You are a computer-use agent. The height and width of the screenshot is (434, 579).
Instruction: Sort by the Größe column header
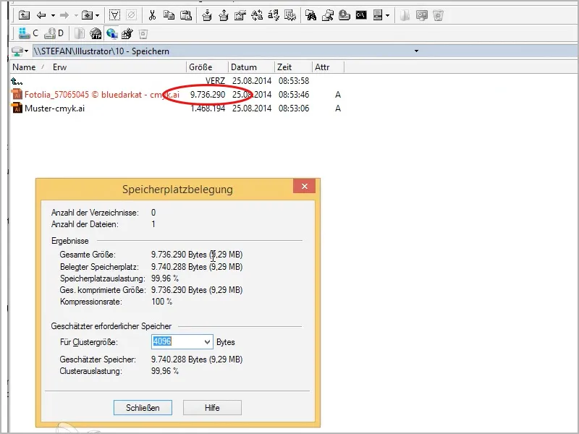coord(200,67)
